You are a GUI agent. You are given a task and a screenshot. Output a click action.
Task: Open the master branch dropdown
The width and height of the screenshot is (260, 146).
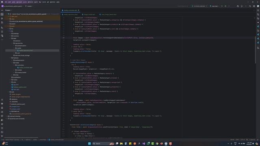click(29, 6)
